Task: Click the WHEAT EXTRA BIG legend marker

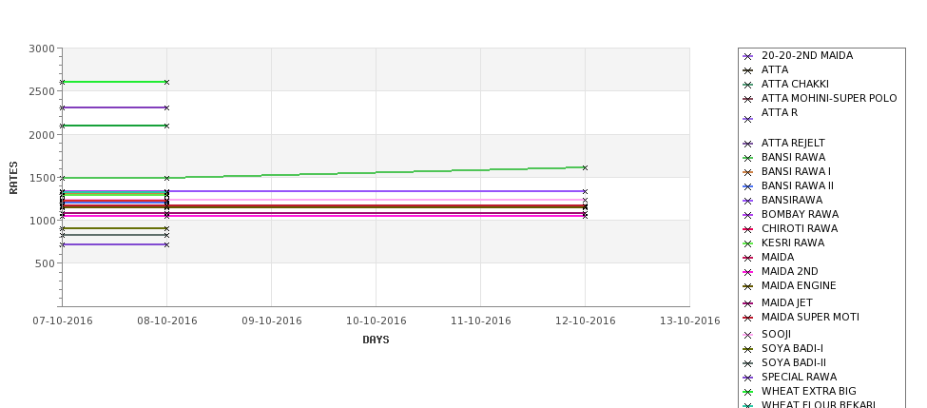Action: click(x=748, y=392)
